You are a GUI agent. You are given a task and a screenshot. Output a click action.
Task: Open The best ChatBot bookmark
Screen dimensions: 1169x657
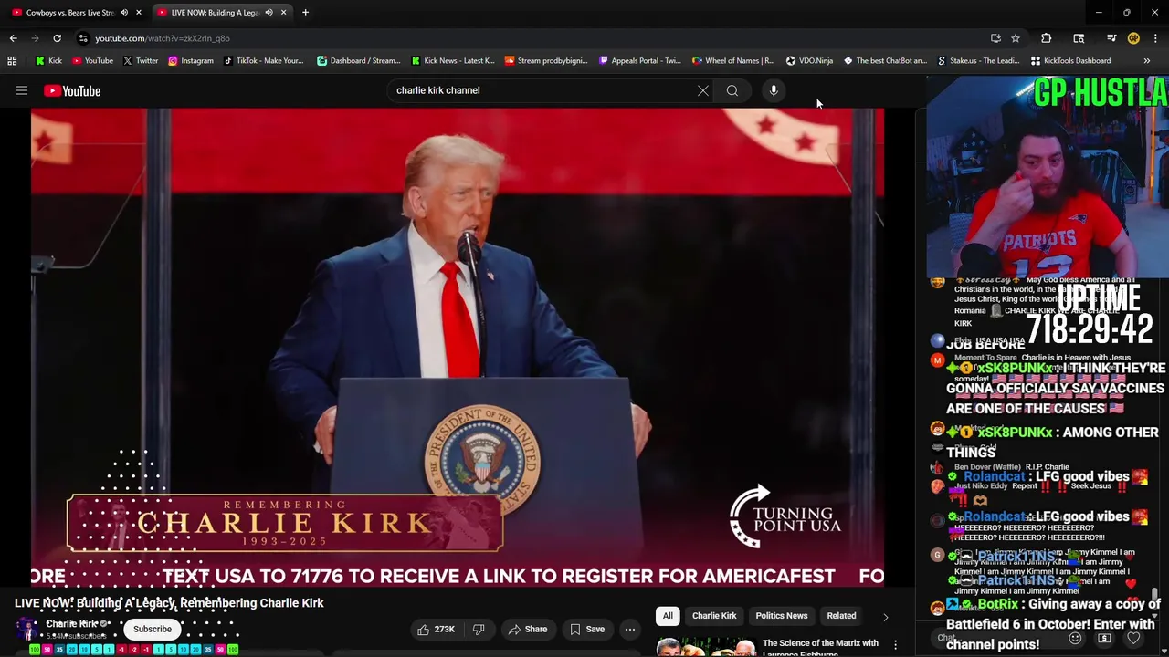pos(885,61)
